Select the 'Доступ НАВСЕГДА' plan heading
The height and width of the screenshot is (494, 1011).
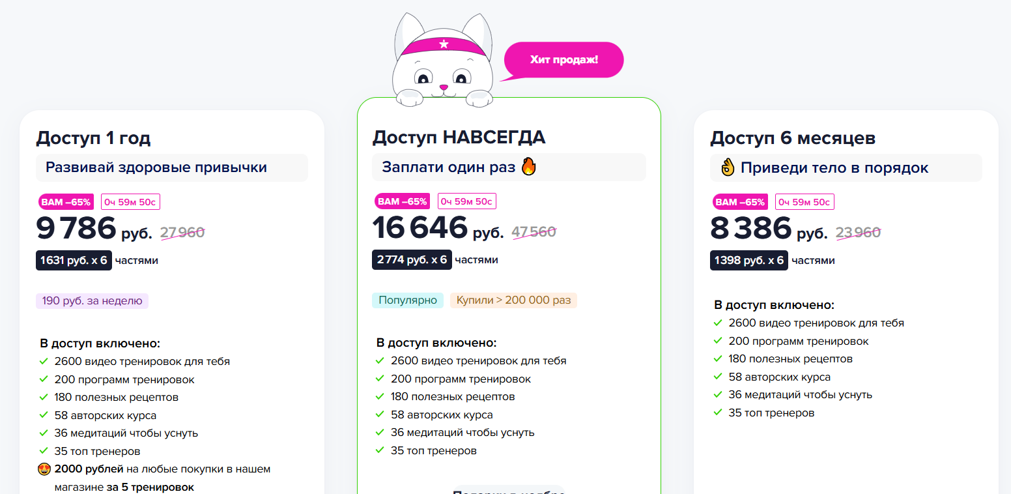[x=459, y=138]
